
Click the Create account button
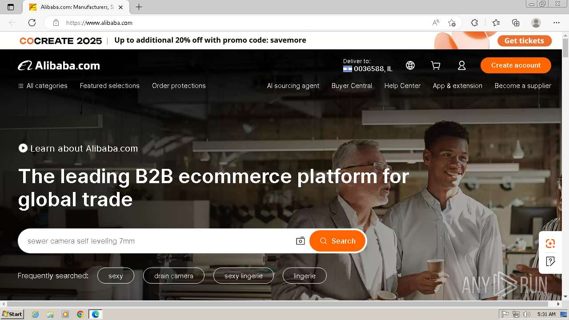[x=516, y=65]
